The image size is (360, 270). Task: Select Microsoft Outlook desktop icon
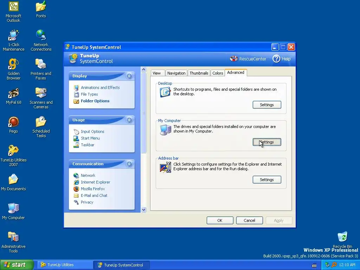[x=13, y=12]
